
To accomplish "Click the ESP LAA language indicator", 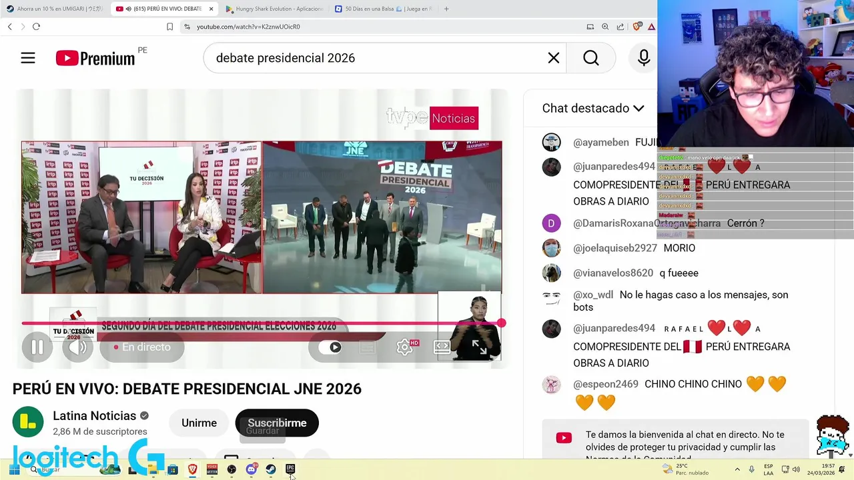I will (x=769, y=469).
